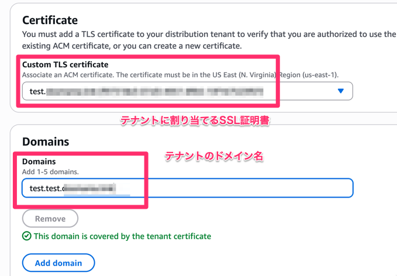Screen dimensions: 397x276
Task: Click the selected certificate value starting with test.
Action: coord(37,91)
